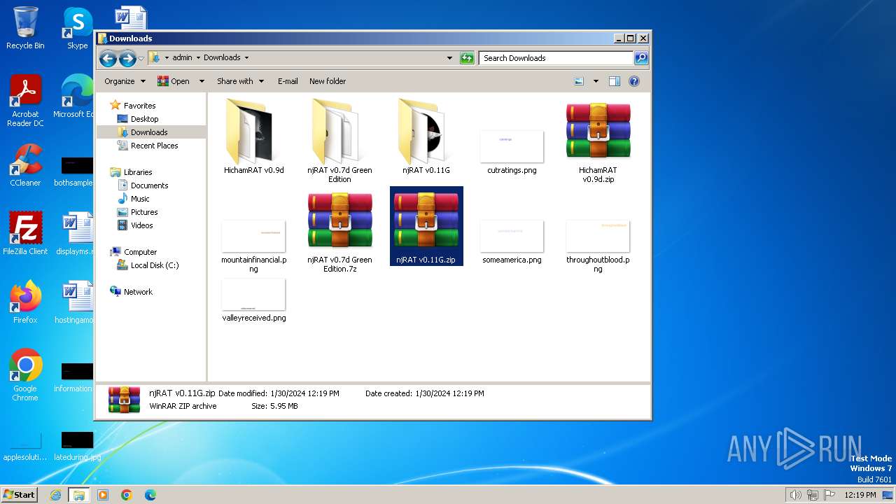Go forward with the Explorer Forward button

pyautogui.click(x=127, y=59)
